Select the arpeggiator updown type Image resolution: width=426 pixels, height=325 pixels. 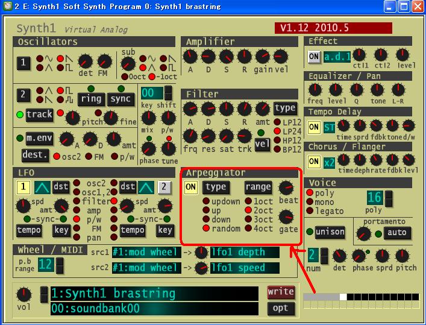(x=206, y=201)
